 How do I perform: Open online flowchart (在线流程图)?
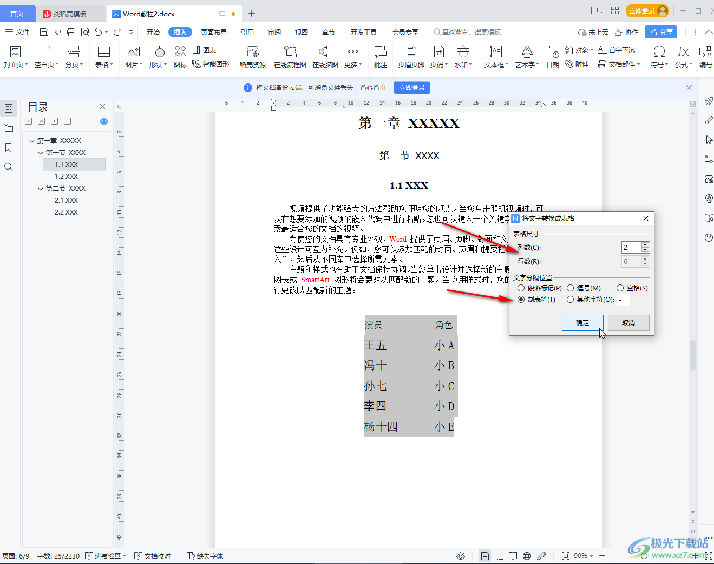[x=290, y=57]
